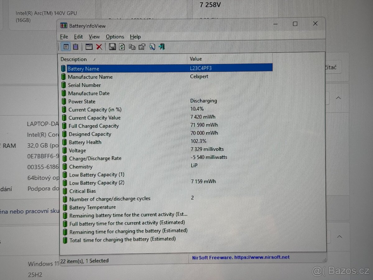The width and height of the screenshot is (373, 280).
Task: Open the File menu
Action: coord(64,37)
